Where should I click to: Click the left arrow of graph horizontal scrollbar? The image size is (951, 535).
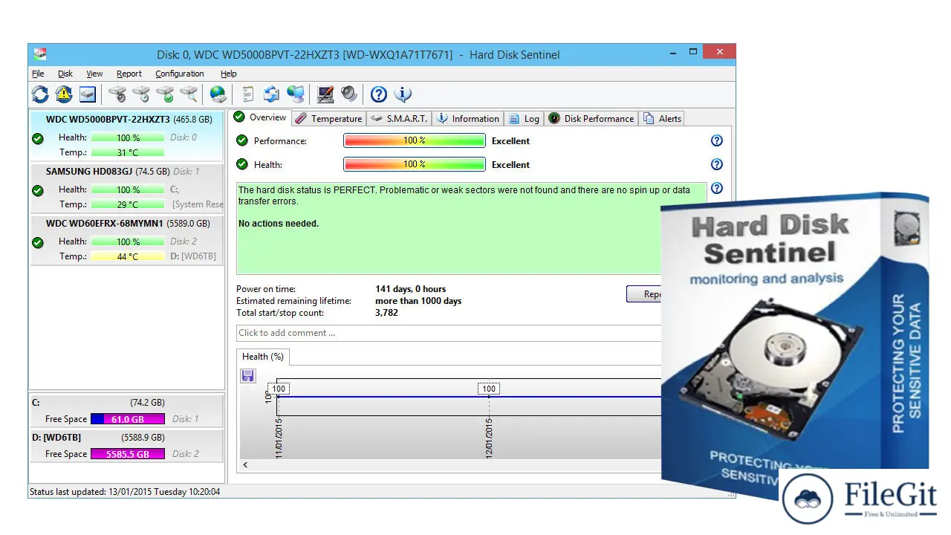click(245, 465)
